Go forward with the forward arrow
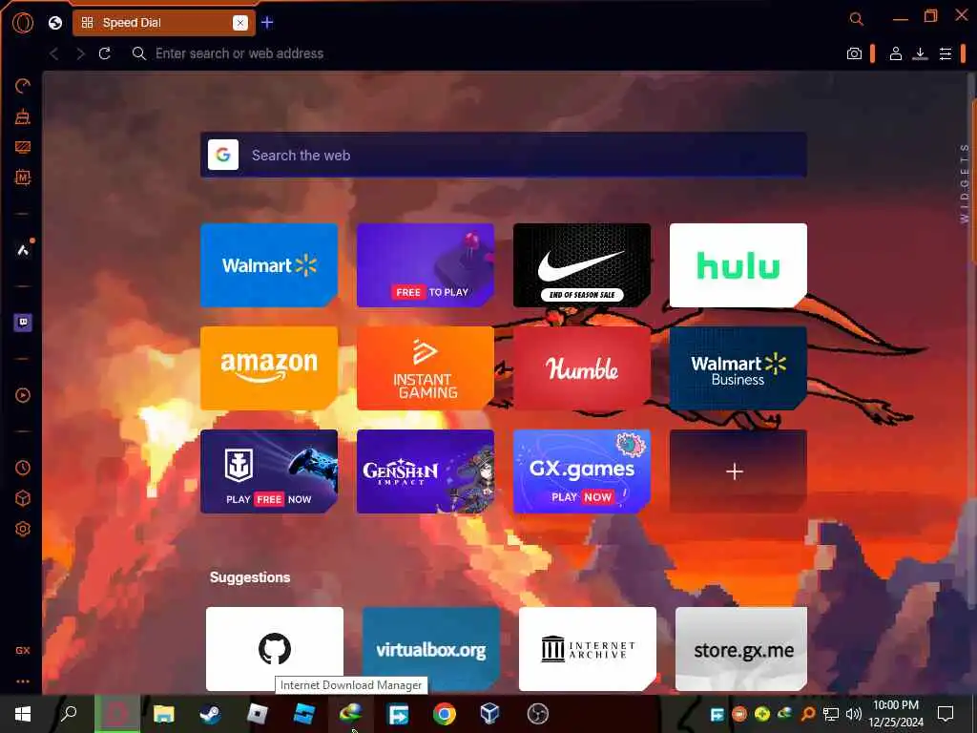The image size is (977, 733). (x=80, y=53)
